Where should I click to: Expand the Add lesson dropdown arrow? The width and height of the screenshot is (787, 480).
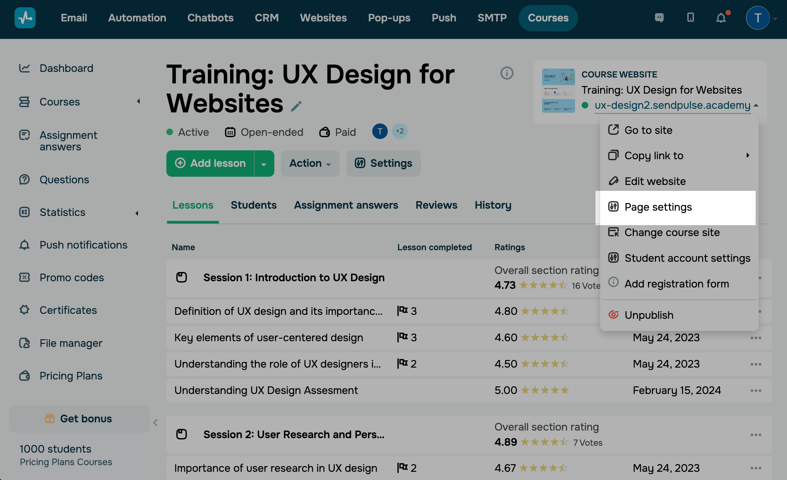264,164
